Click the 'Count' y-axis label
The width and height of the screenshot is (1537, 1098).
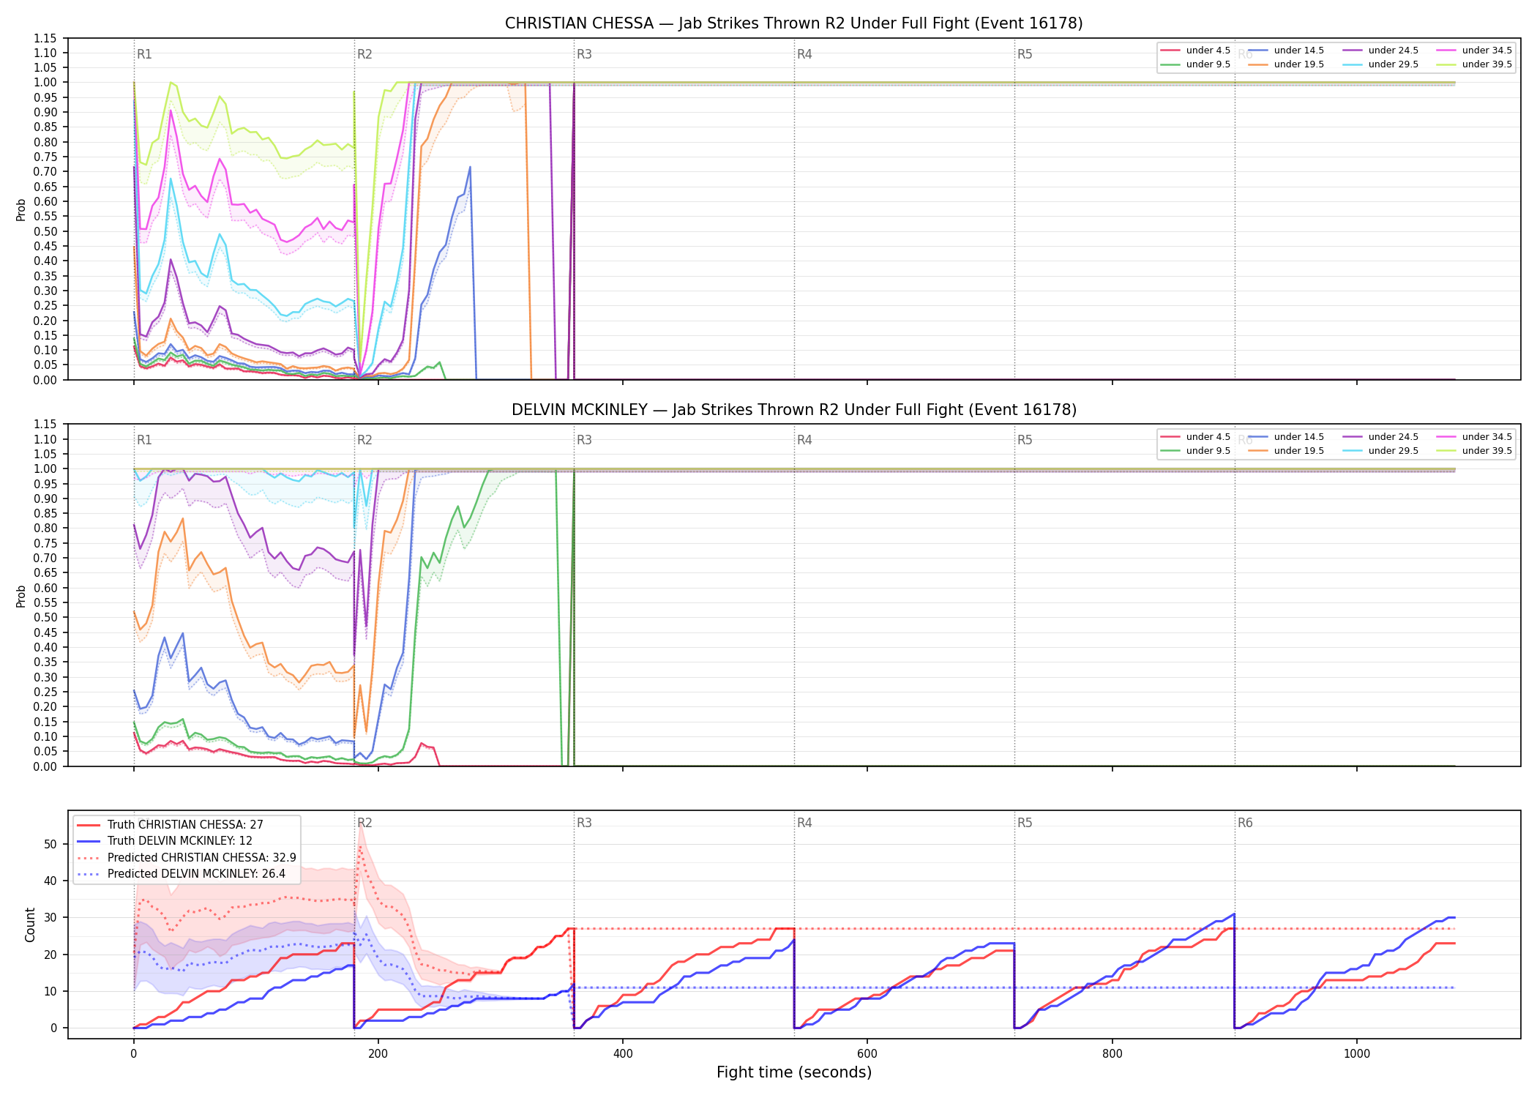[30, 925]
